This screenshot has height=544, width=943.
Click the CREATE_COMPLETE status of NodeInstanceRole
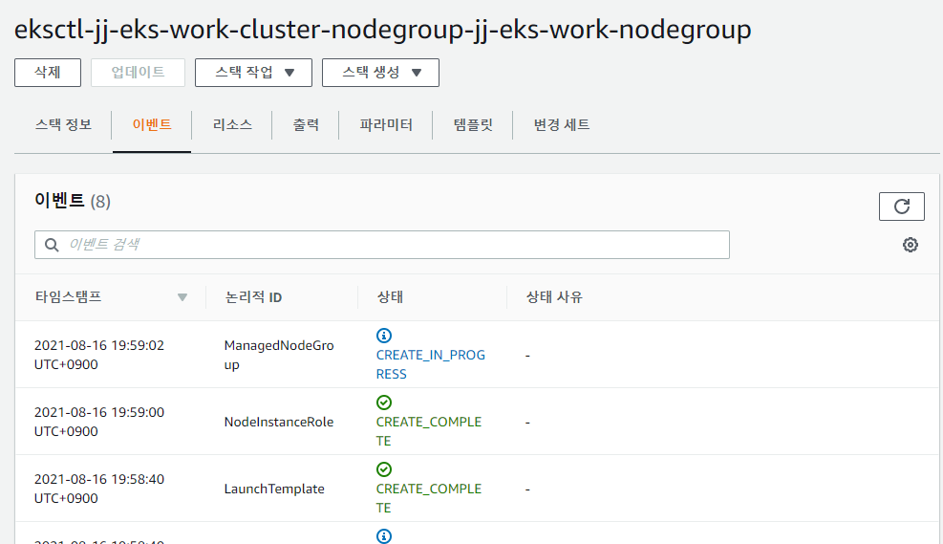(x=429, y=431)
